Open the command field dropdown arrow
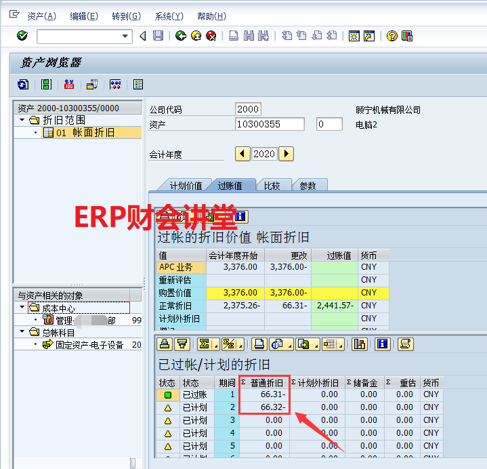The width and height of the screenshot is (487, 469). coord(125,36)
